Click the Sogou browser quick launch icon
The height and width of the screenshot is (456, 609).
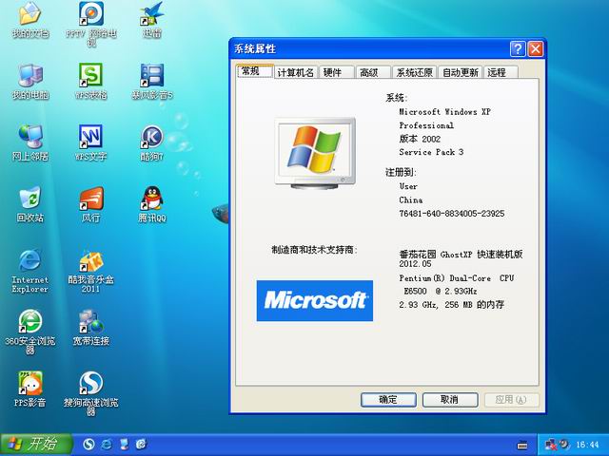88,444
